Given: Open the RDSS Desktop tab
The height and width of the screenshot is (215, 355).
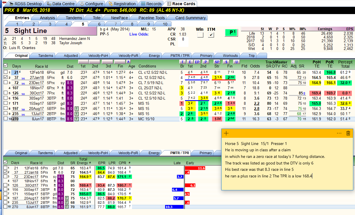Looking at the screenshot, I should click(x=25, y=4).
